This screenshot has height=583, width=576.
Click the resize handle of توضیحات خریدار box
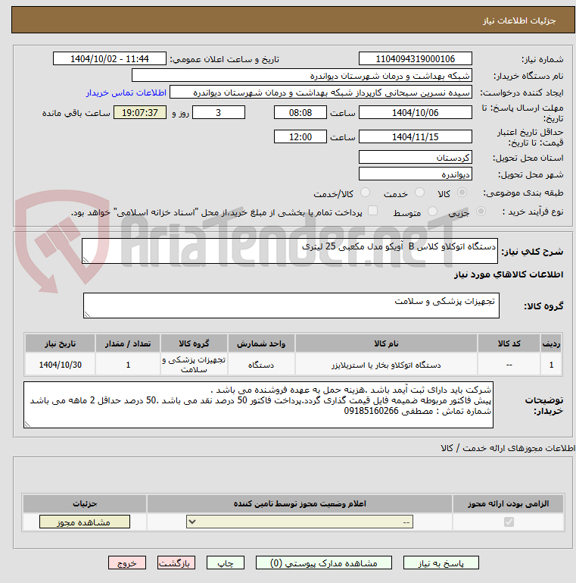(x=27, y=425)
